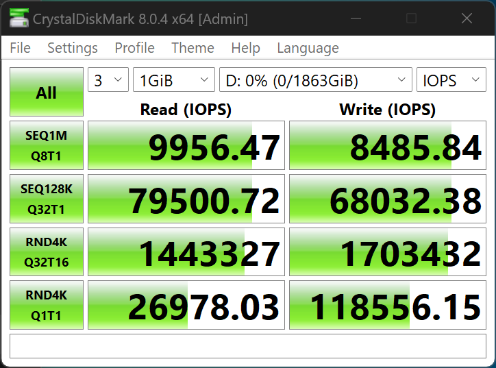Click the RND4K Q32T16 write result 1703432
Image resolution: width=496 pixels, height=368 pixels.
coord(388,252)
